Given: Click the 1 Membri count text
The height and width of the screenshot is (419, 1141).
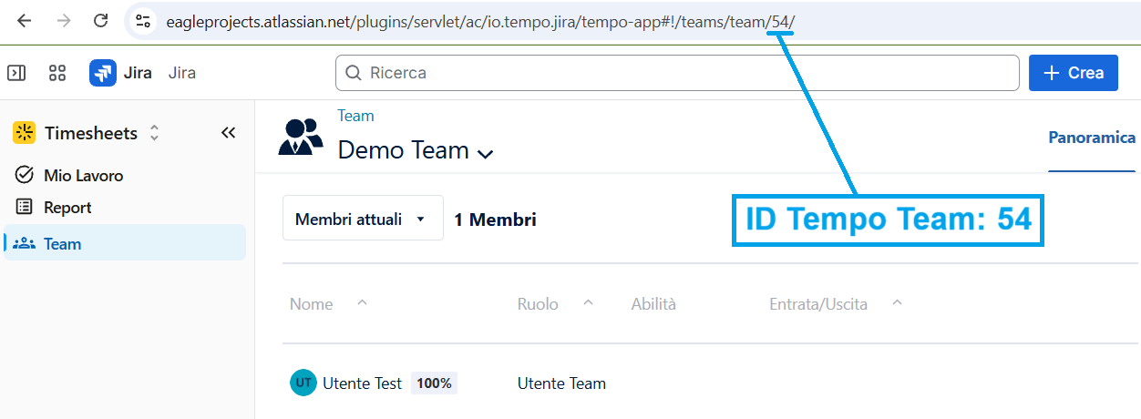Looking at the screenshot, I should point(495,220).
